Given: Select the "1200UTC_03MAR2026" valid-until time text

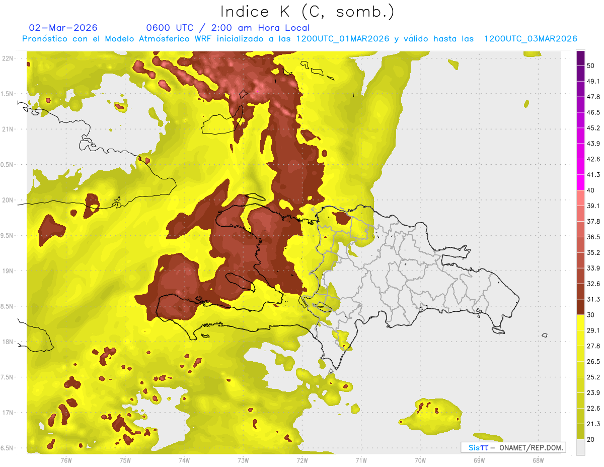Looking at the screenshot, I should point(530,39).
